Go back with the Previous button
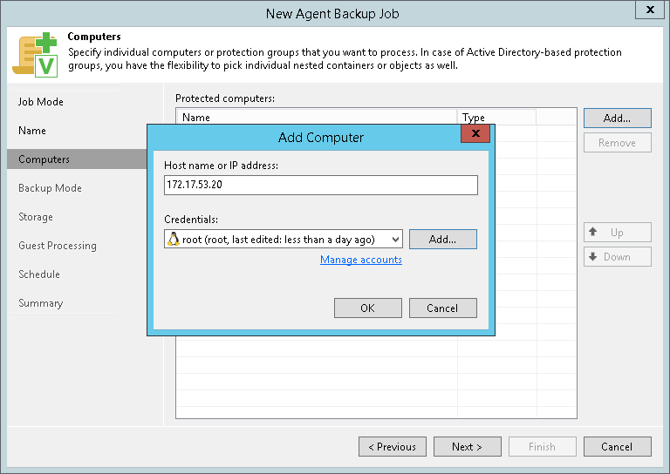The height and width of the screenshot is (474, 670). tap(393, 447)
